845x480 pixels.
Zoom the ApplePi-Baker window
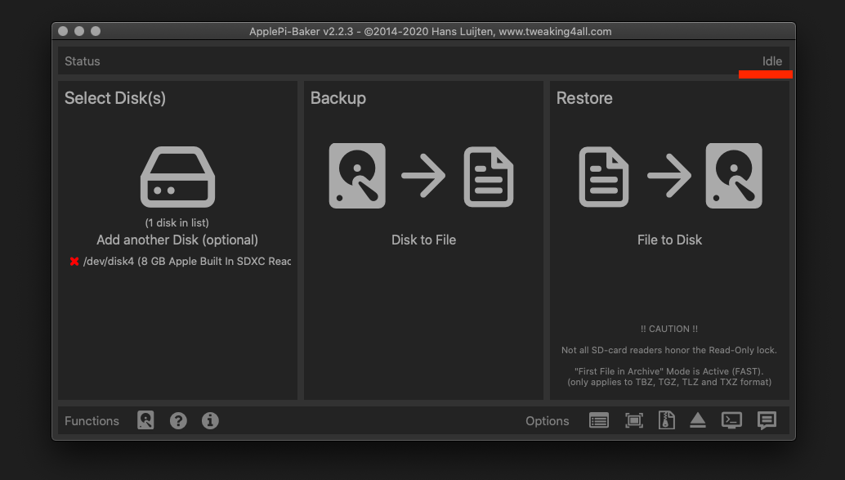coord(96,31)
